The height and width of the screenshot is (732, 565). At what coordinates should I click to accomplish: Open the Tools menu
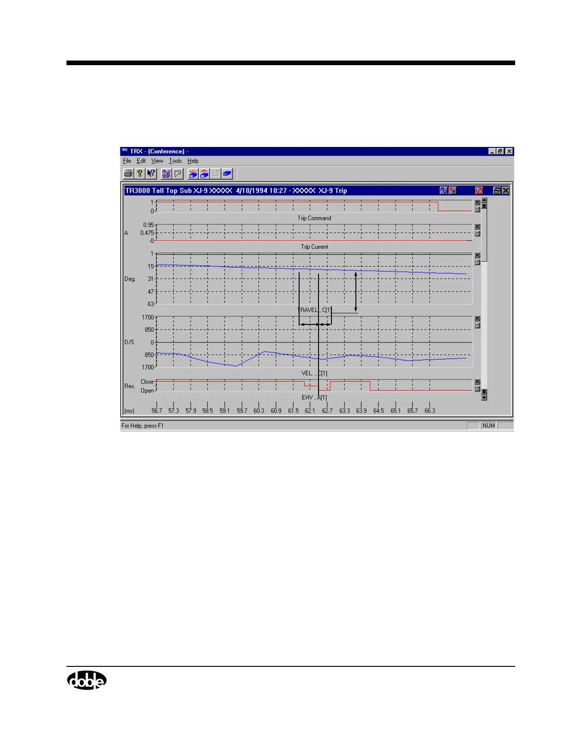coord(175,161)
